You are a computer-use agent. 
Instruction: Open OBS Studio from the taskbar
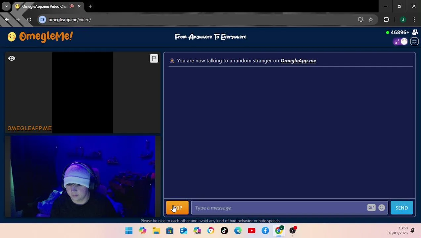tap(293, 230)
